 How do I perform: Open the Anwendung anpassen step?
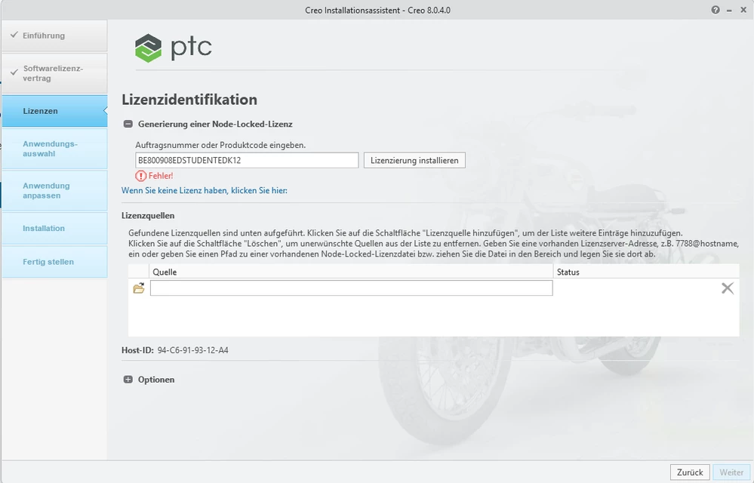pos(45,190)
